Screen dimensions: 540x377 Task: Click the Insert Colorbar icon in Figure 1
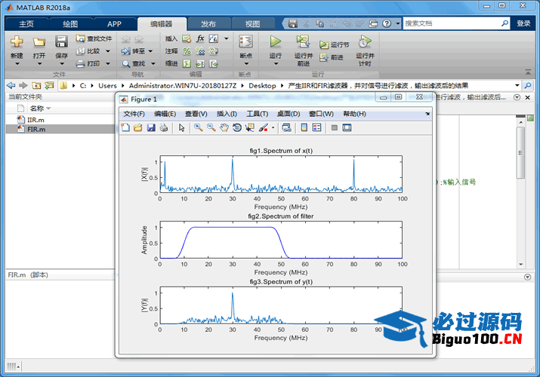304,128
